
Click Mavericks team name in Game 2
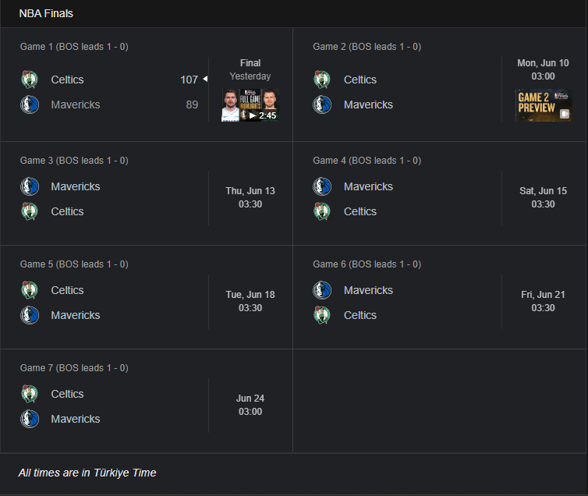click(368, 105)
